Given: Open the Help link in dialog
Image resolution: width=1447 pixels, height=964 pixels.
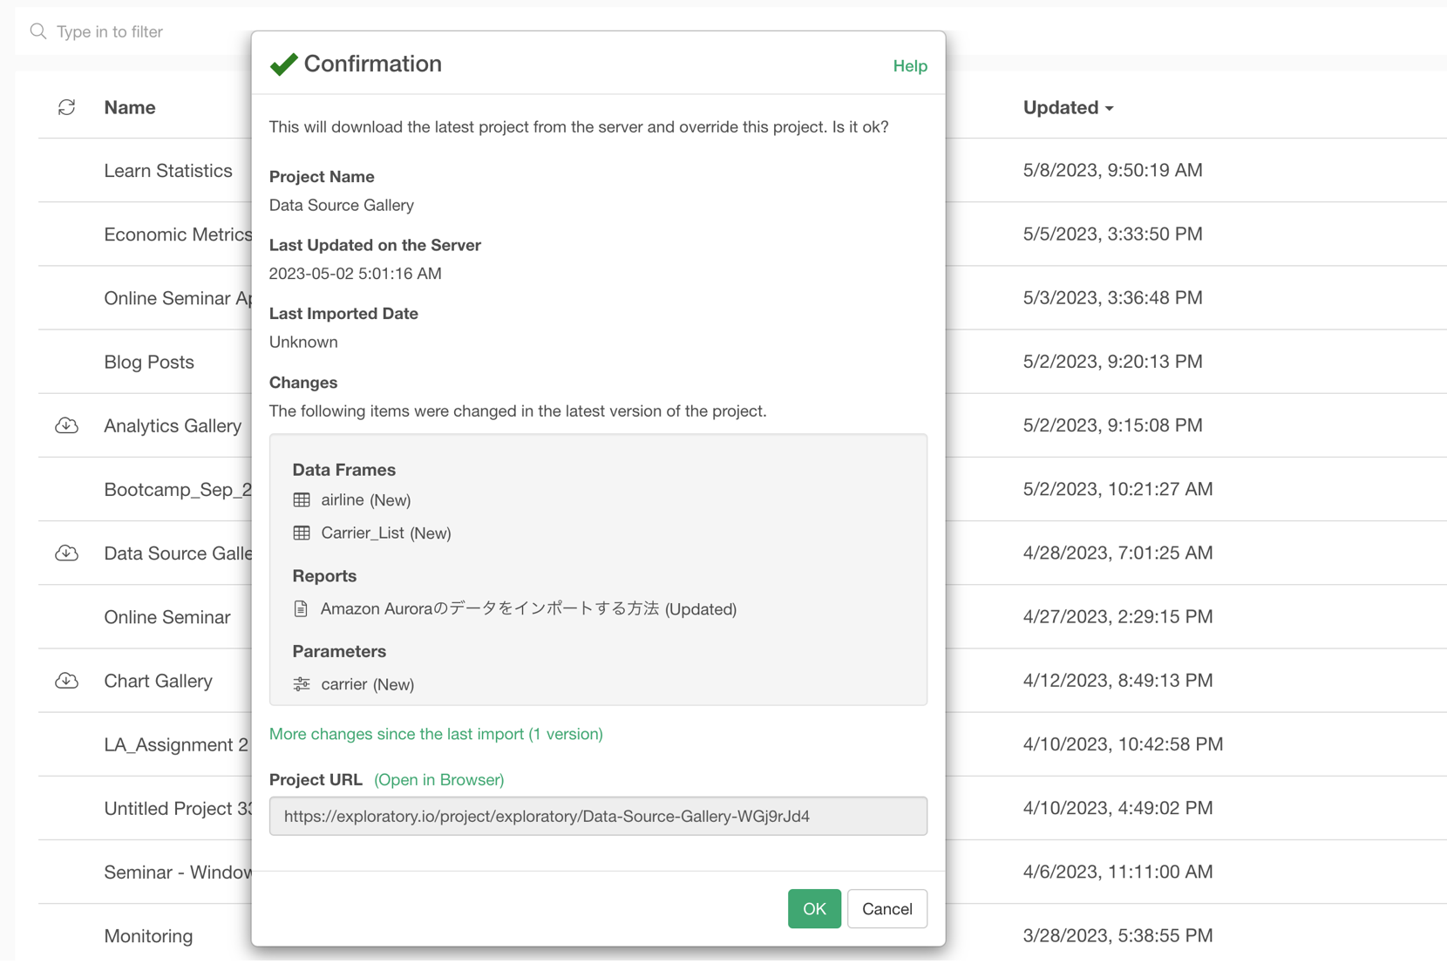Looking at the screenshot, I should [909, 66].
